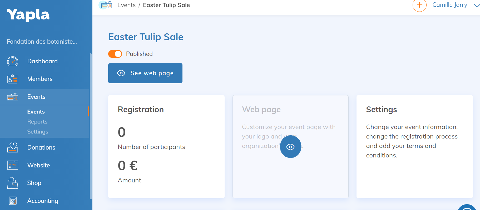
Task: Click the breadcrumb ticket icon
Action: (x=106, y=5)
